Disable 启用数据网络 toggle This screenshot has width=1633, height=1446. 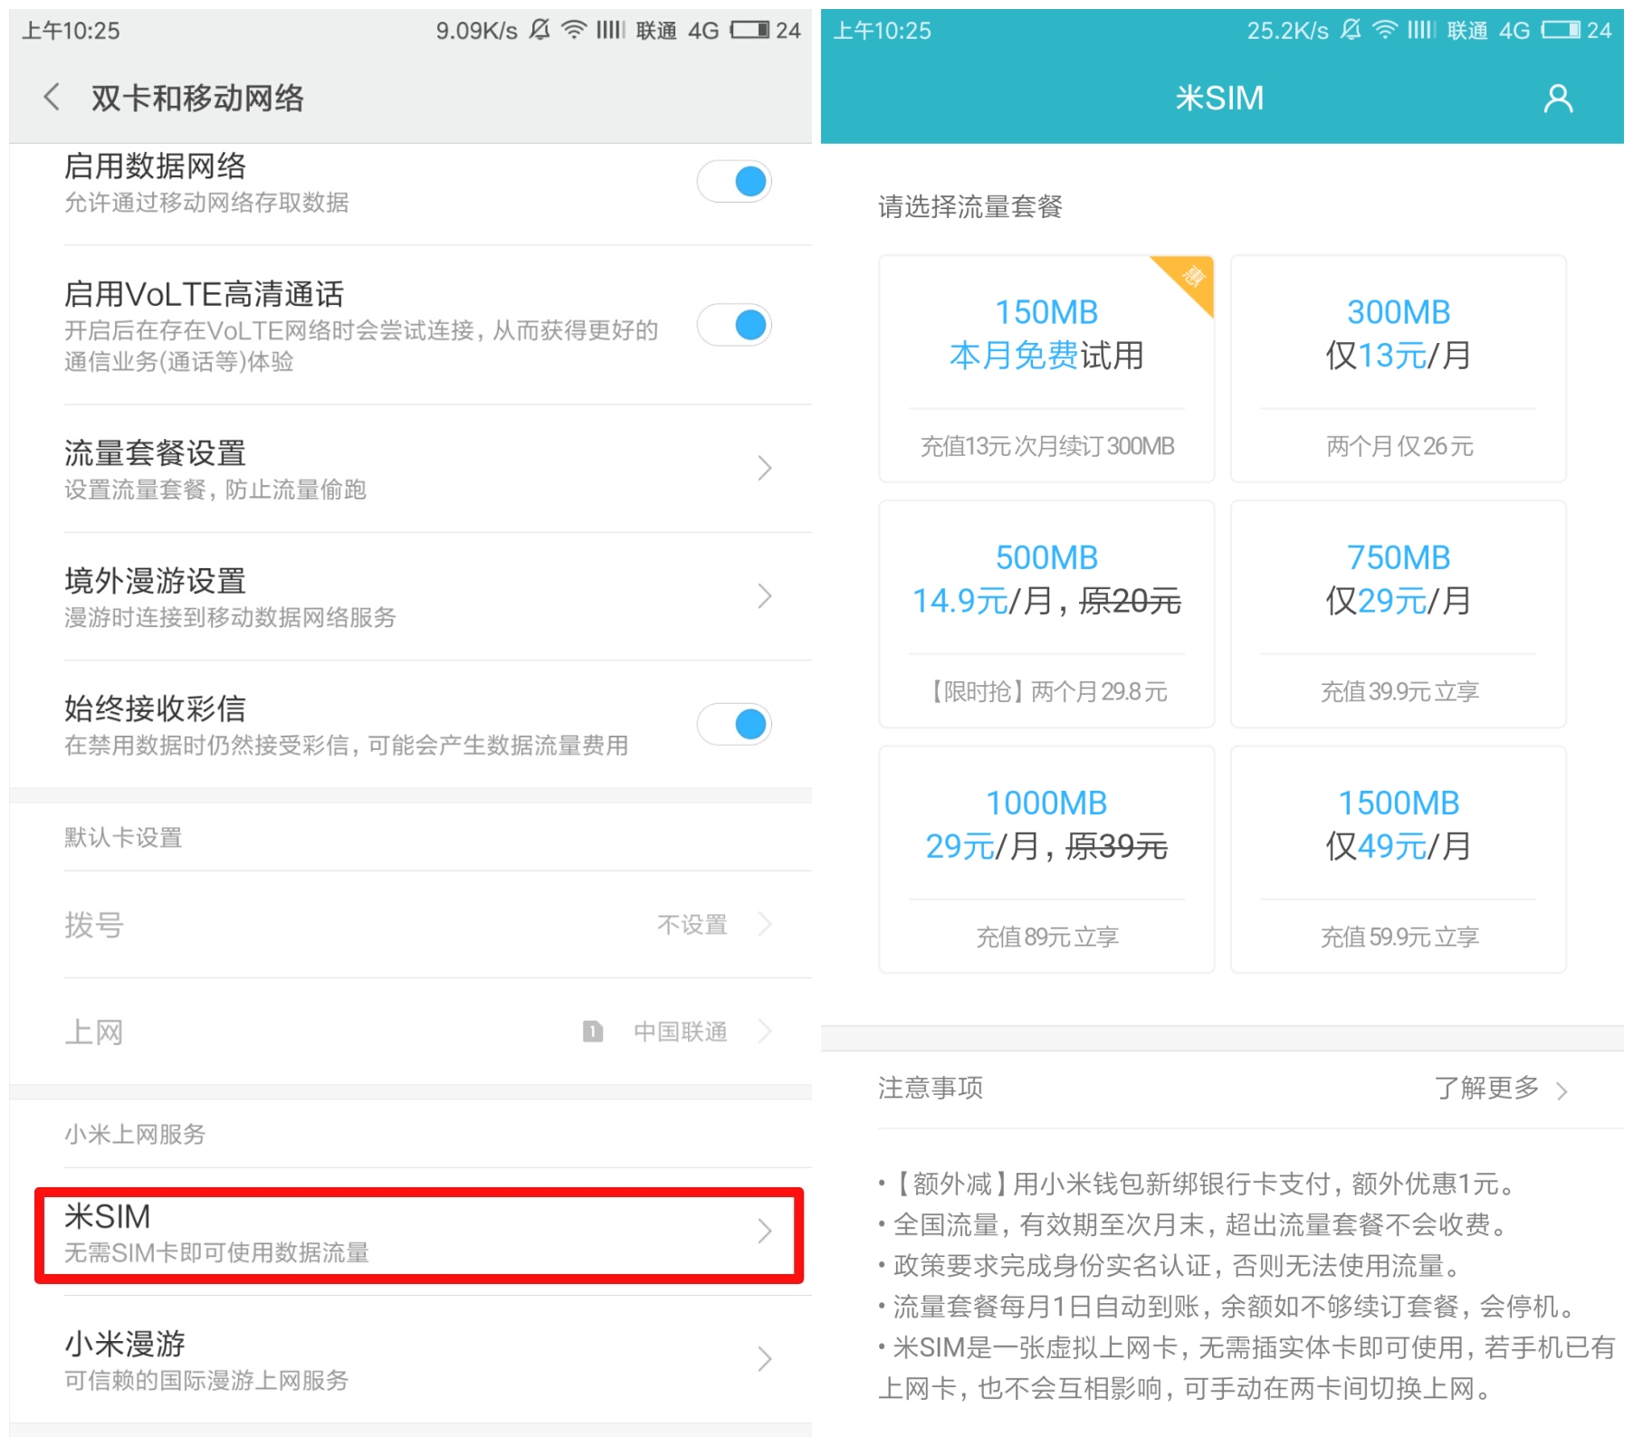point(733,181)
